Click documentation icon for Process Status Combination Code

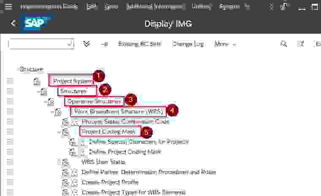65,122
